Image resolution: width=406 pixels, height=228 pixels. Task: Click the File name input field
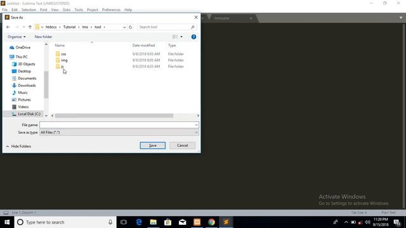coord(117,125)
